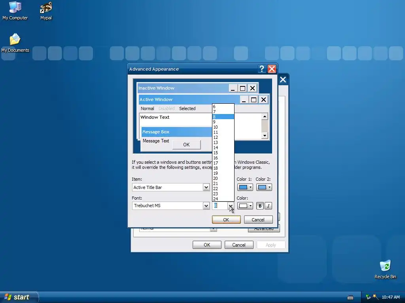Select font size 17 in the list
Viewport: 405px width, 303px height.
(x=223, y=163)
